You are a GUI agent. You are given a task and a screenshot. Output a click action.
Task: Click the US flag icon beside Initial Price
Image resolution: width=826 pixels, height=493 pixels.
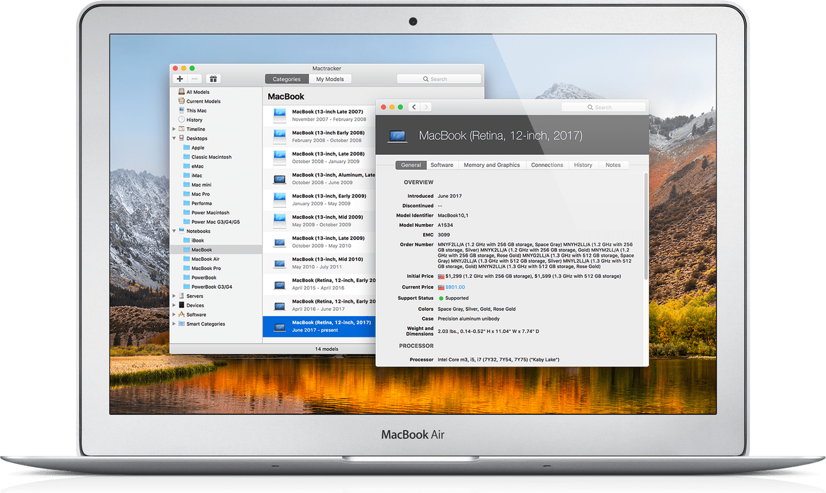[x=441, y=276]
